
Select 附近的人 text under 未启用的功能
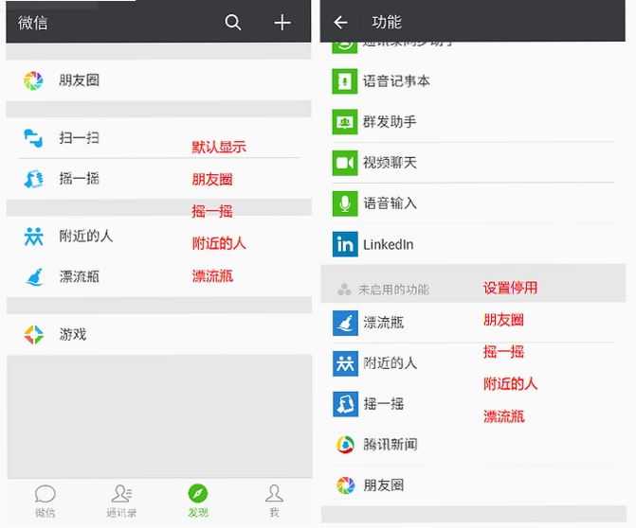click(x=391, y=363)
